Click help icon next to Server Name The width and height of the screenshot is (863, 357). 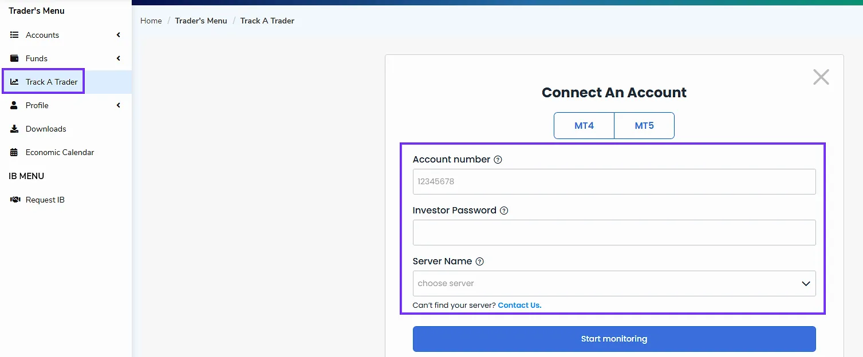(x=480, y=261)
